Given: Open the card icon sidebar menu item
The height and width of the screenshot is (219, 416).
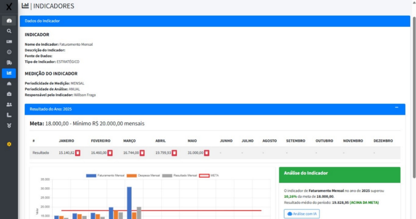Looking at the screenshot, I should pyautogui.click(x=9, y=42).
